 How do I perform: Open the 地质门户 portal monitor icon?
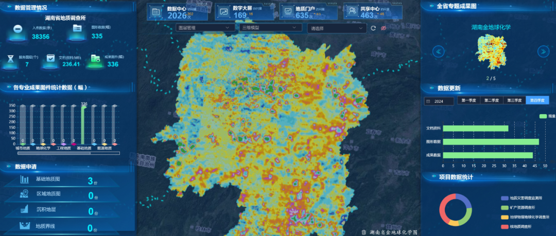pyautogui.click(x=287, y=11)
